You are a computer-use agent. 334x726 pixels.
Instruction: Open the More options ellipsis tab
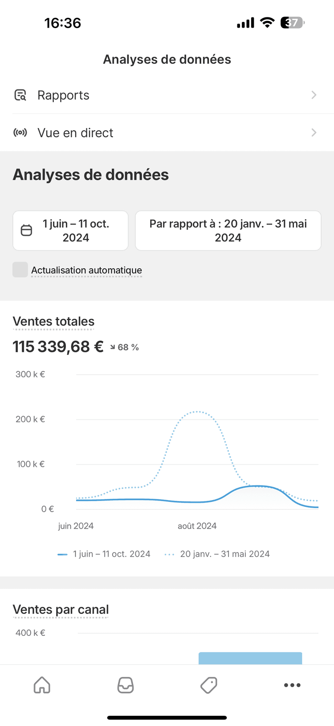point(292,685)
